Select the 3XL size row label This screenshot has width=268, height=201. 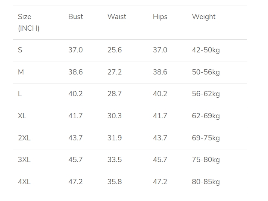[24, 160]
